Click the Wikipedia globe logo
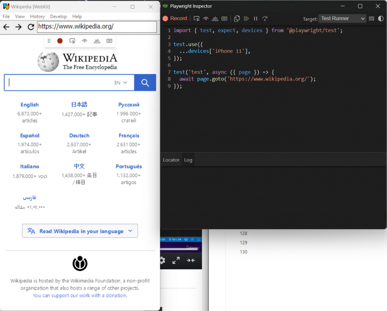This screenshot has width=387, height=311. pyautogui.click(x=48, y=62)
